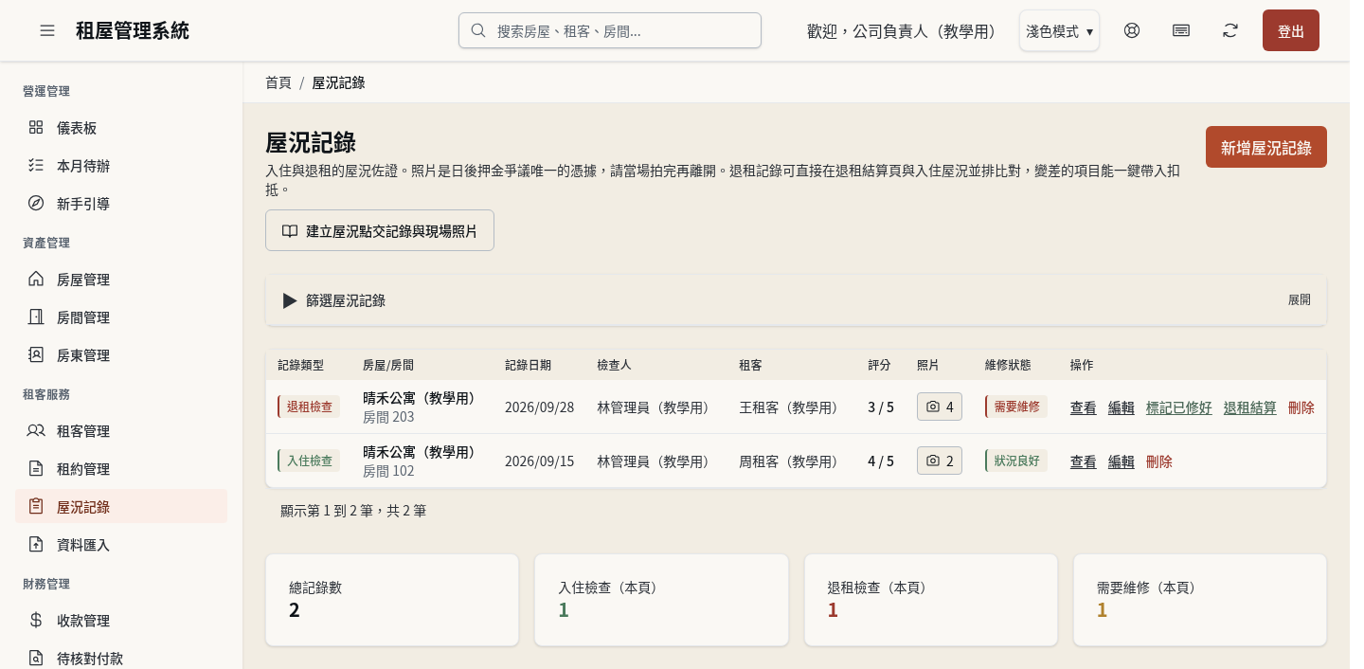Click the 租客管理 people icon

point(36,430)
